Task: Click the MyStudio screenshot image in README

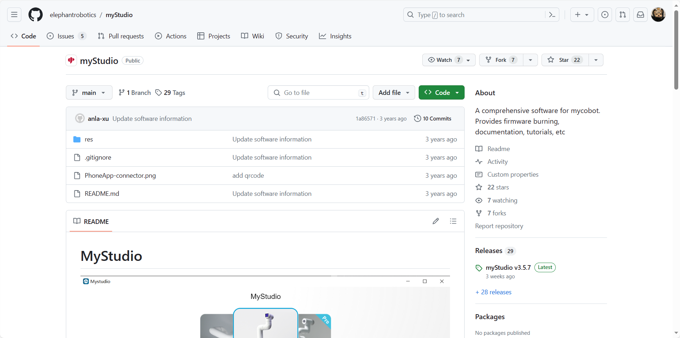Action: 265,307
